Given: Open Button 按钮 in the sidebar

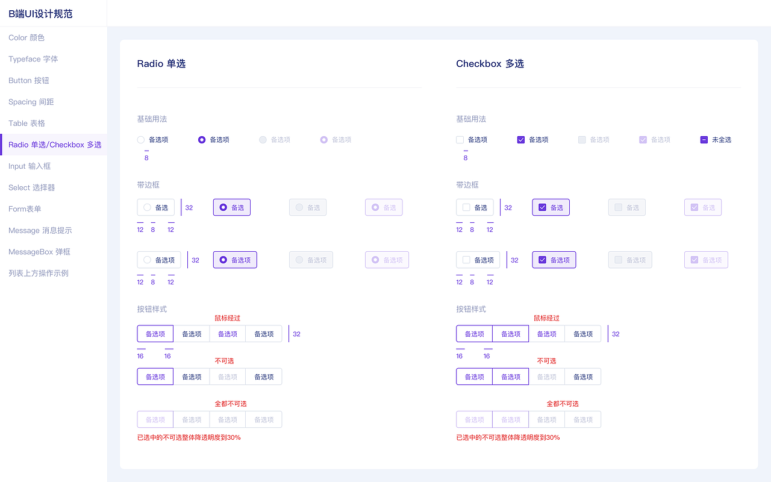Looking at the screenshot, I should coord(29,80).
